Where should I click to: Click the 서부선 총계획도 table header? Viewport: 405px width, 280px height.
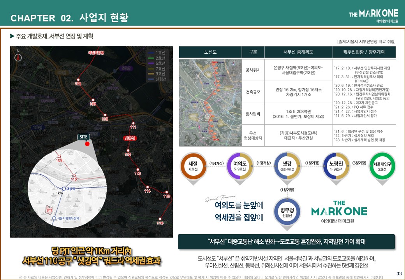coord(298,52)
